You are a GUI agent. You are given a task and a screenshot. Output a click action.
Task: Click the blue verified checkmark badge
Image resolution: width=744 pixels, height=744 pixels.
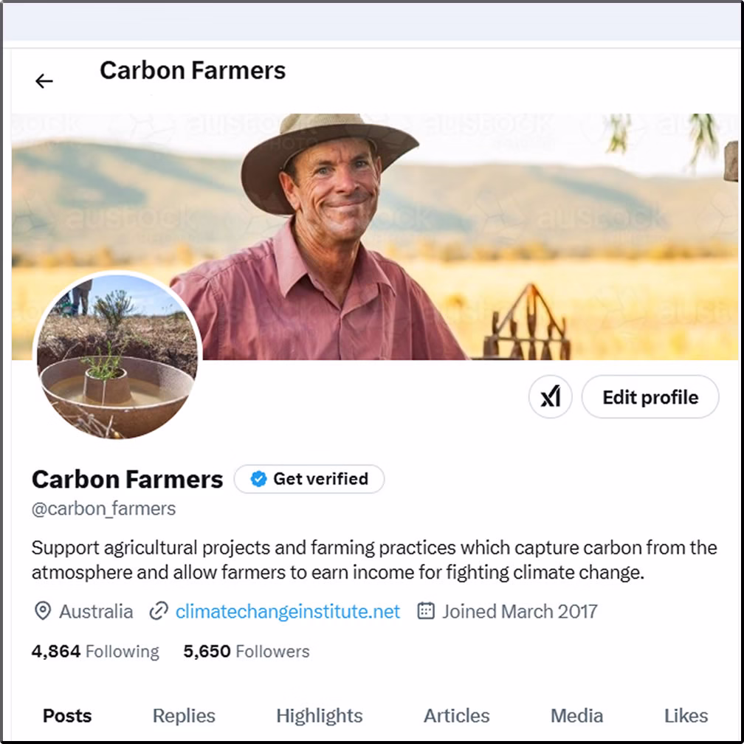click(x=258, y=479)
